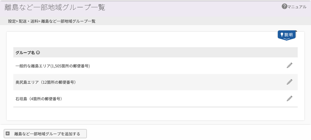311x140 pixels.
Task: Navigate to 配送・送料 breadcrumb link
Action: (x=28, y=21)
